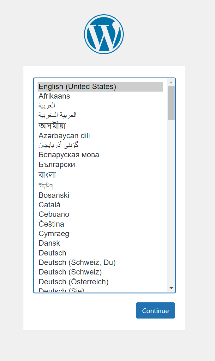Choose Azərbaycan dili language option
This screenshot has width=215, height=361.
click(x=64, y=136)
